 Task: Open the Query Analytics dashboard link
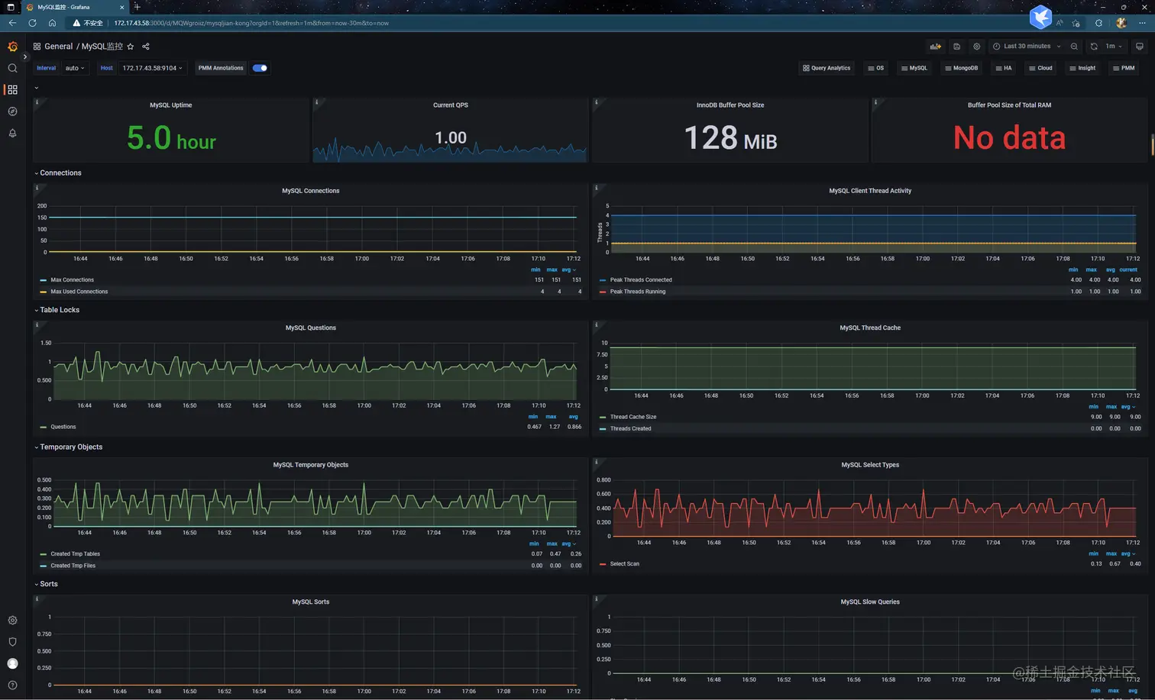827,68
